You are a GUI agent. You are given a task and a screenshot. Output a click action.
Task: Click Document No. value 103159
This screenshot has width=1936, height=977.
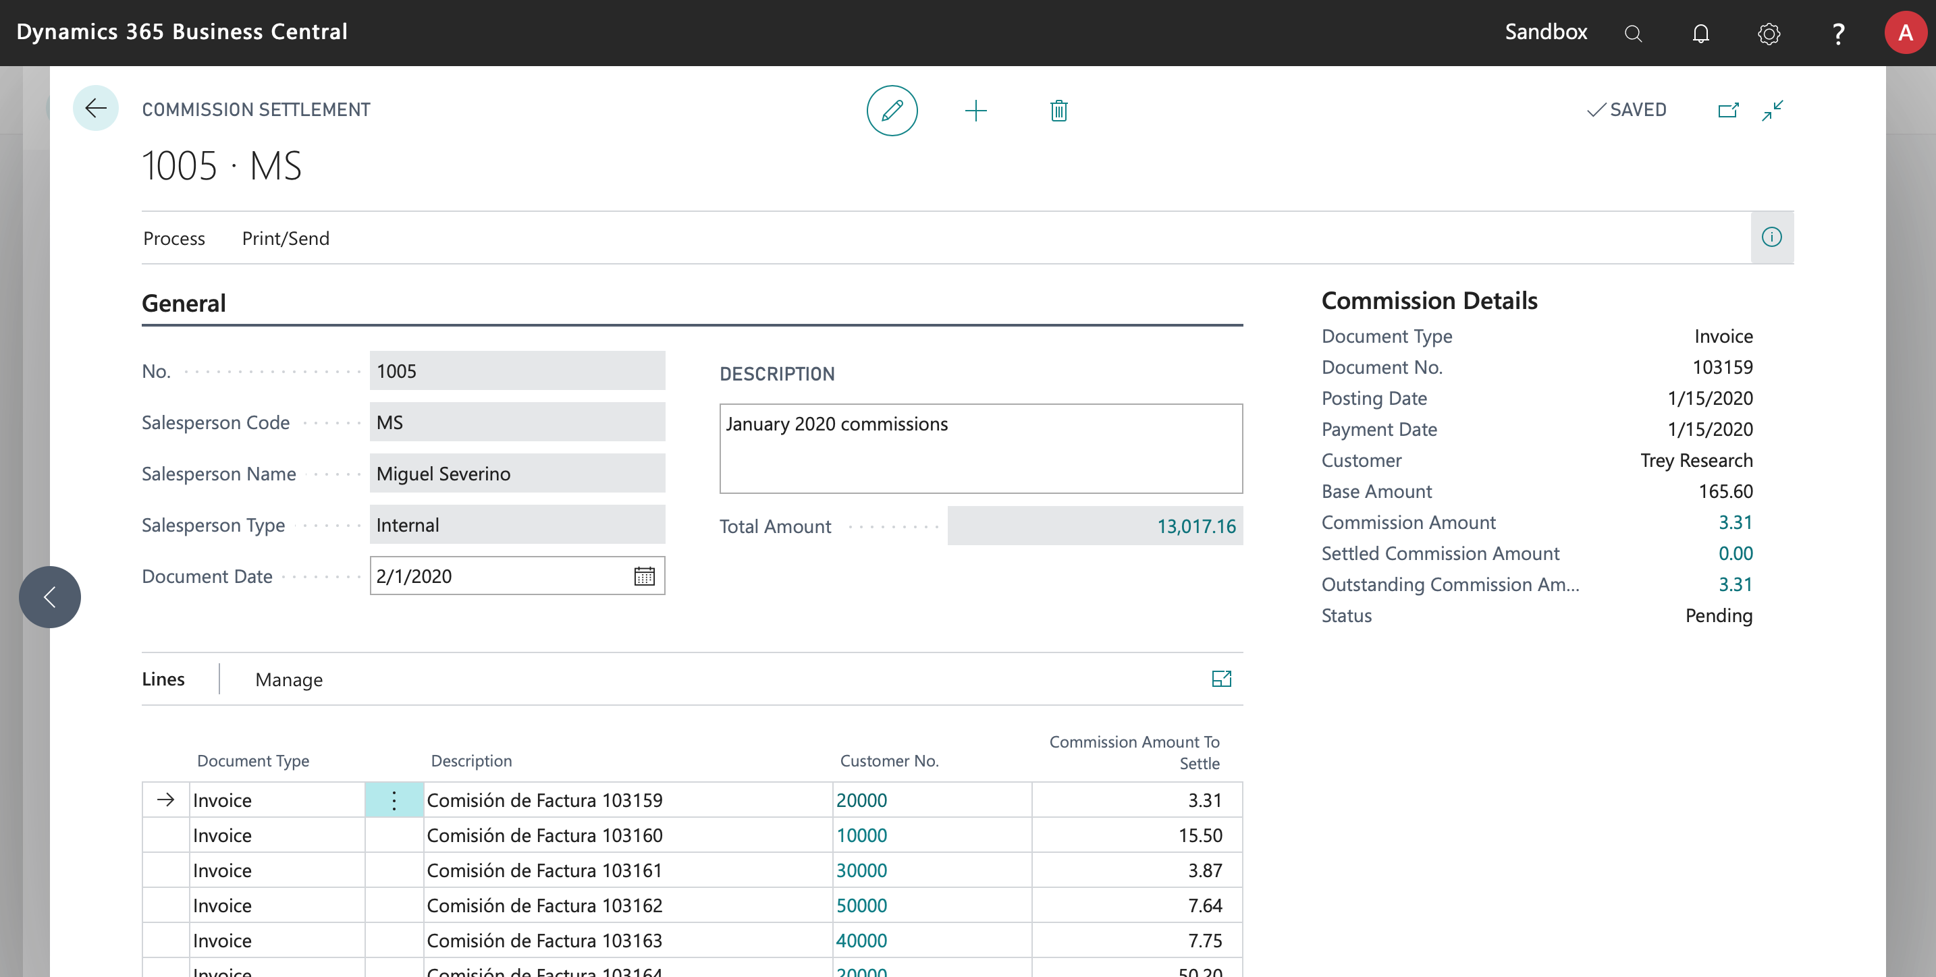pyautogui.click(x=1723, y=367)
